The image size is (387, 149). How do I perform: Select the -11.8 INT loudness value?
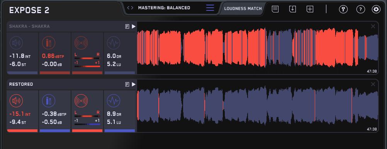tap(20, 56)
